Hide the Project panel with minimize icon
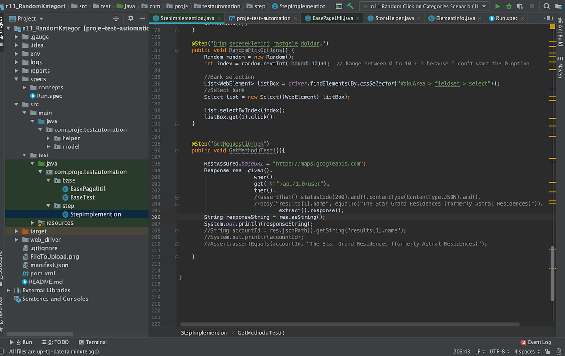The width and height of the screenshot is (565, 356). tap(142, 18)
